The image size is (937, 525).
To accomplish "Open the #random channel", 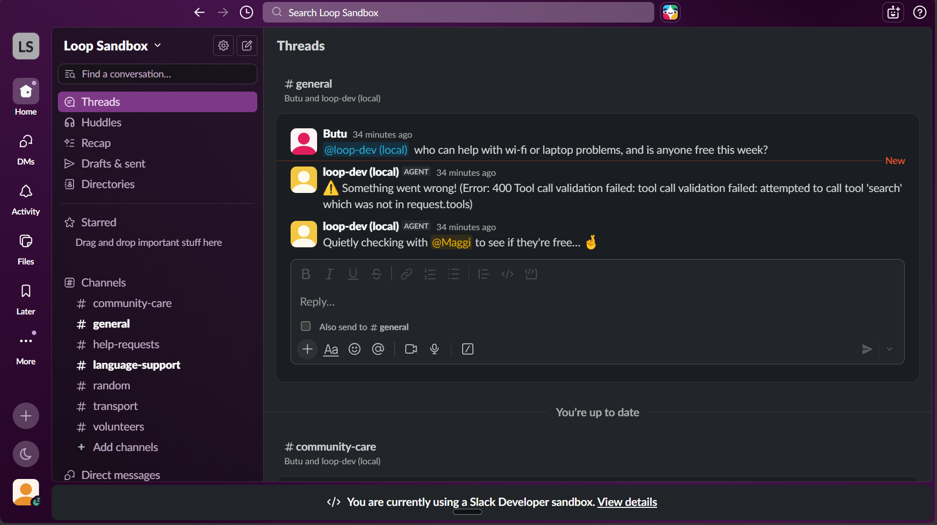I will point(157,385).
